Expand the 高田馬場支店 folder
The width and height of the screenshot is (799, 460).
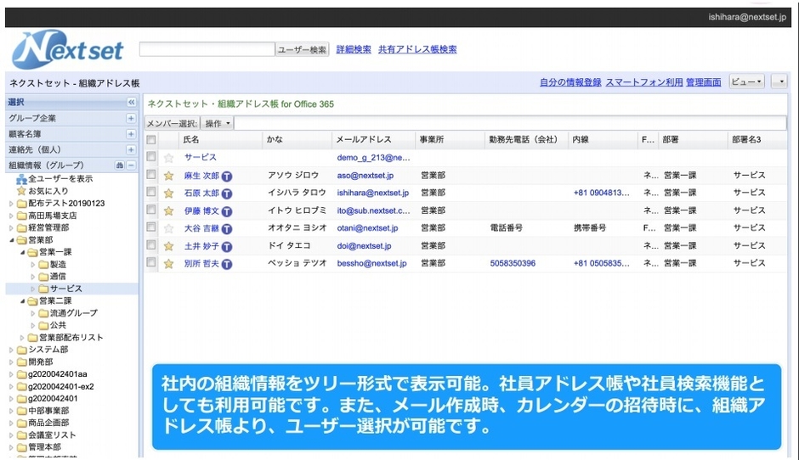pos(11,216)
